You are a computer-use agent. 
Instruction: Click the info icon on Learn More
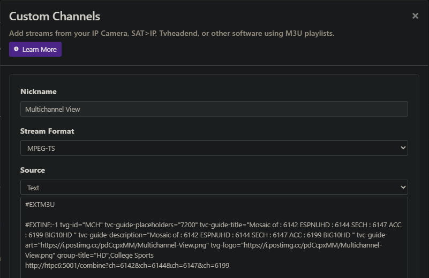click(17, 49)
